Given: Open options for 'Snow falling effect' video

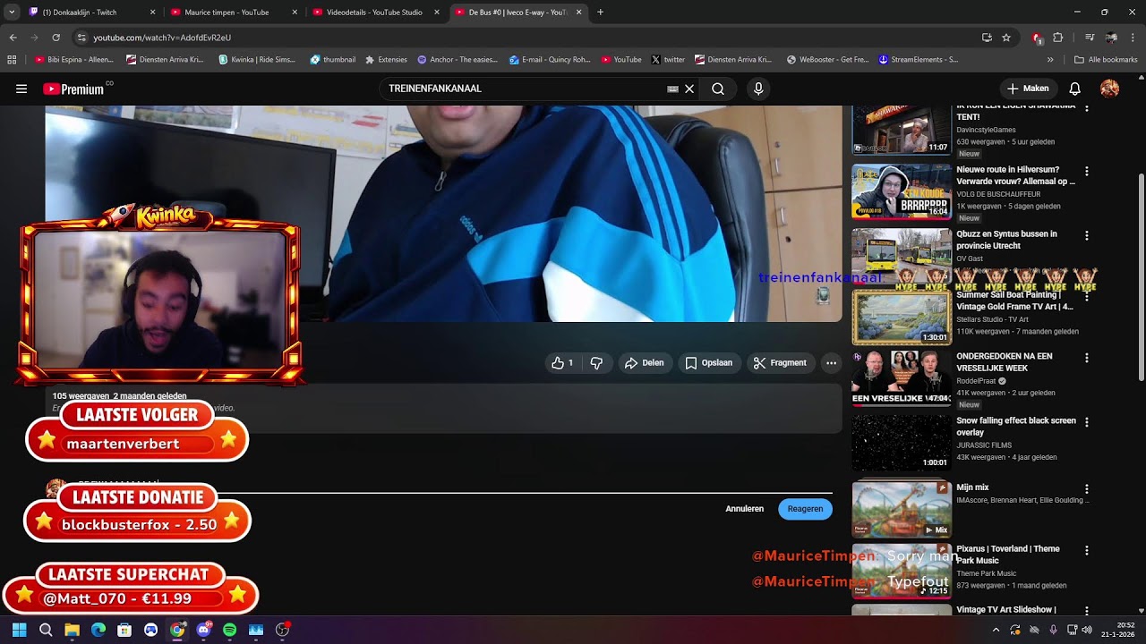Looking at the screenshot, I should (1087, 422).
